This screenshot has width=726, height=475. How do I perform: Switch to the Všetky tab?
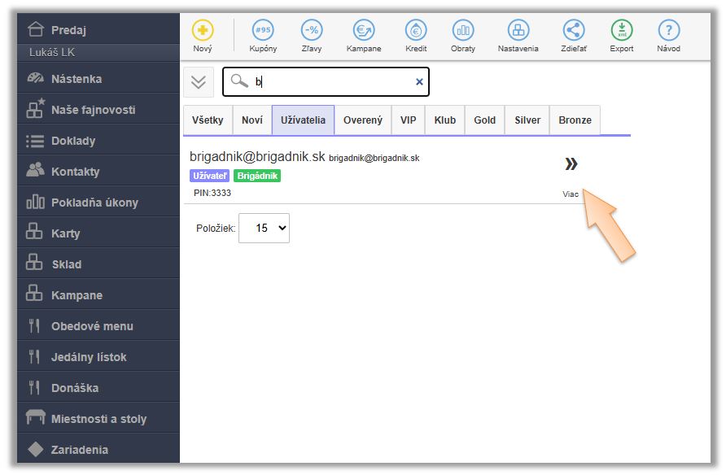(x=208, y=120)
